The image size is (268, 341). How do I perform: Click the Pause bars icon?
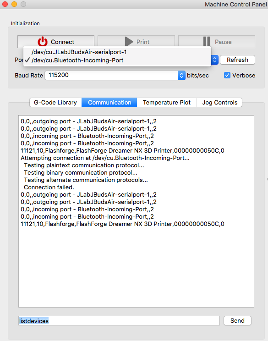tap(207, 42)
